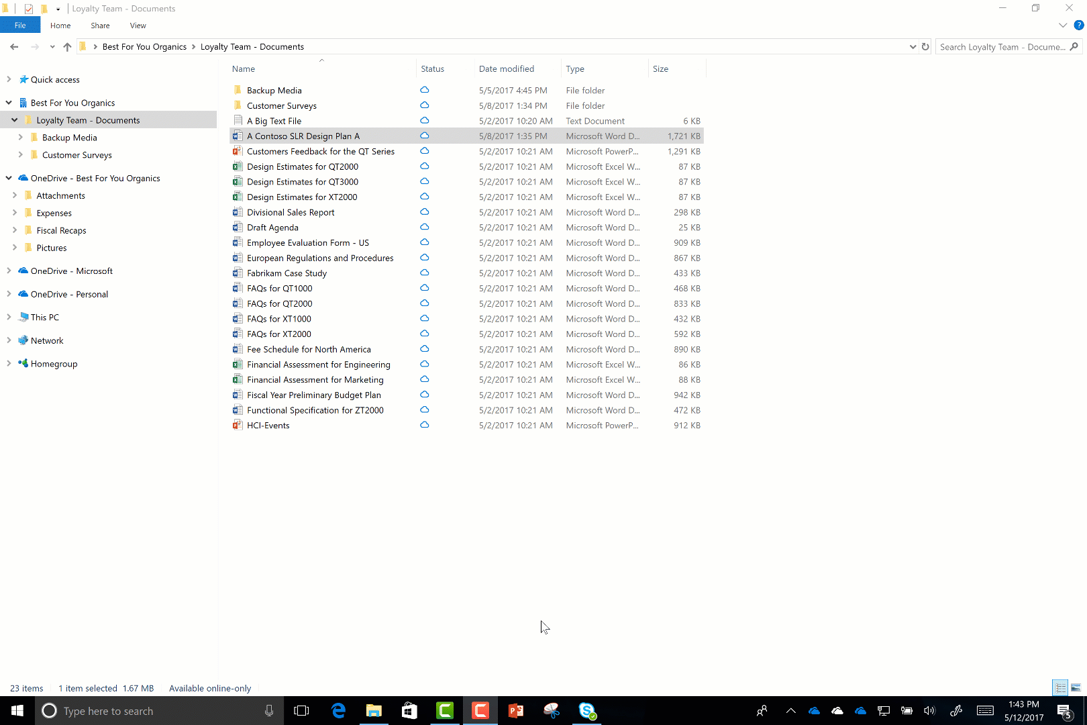Open the Share ribbon tab
Screen dimensions: 1087x725
tap(100, 26)
